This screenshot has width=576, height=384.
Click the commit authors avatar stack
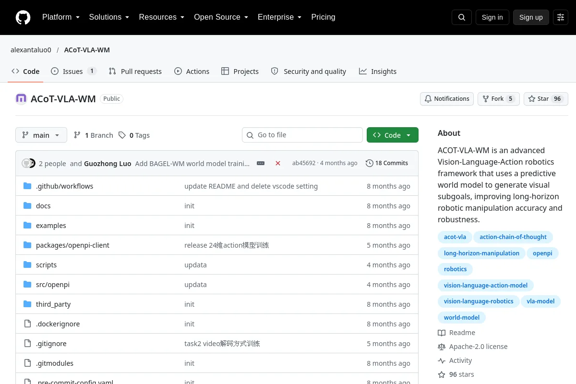[29, 163]
